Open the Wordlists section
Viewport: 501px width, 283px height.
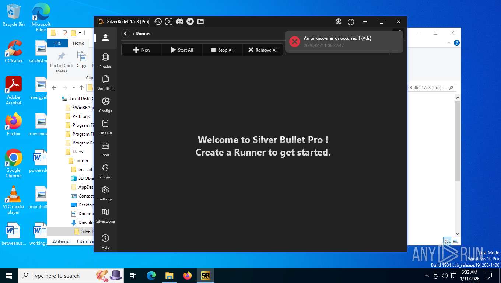105,83
